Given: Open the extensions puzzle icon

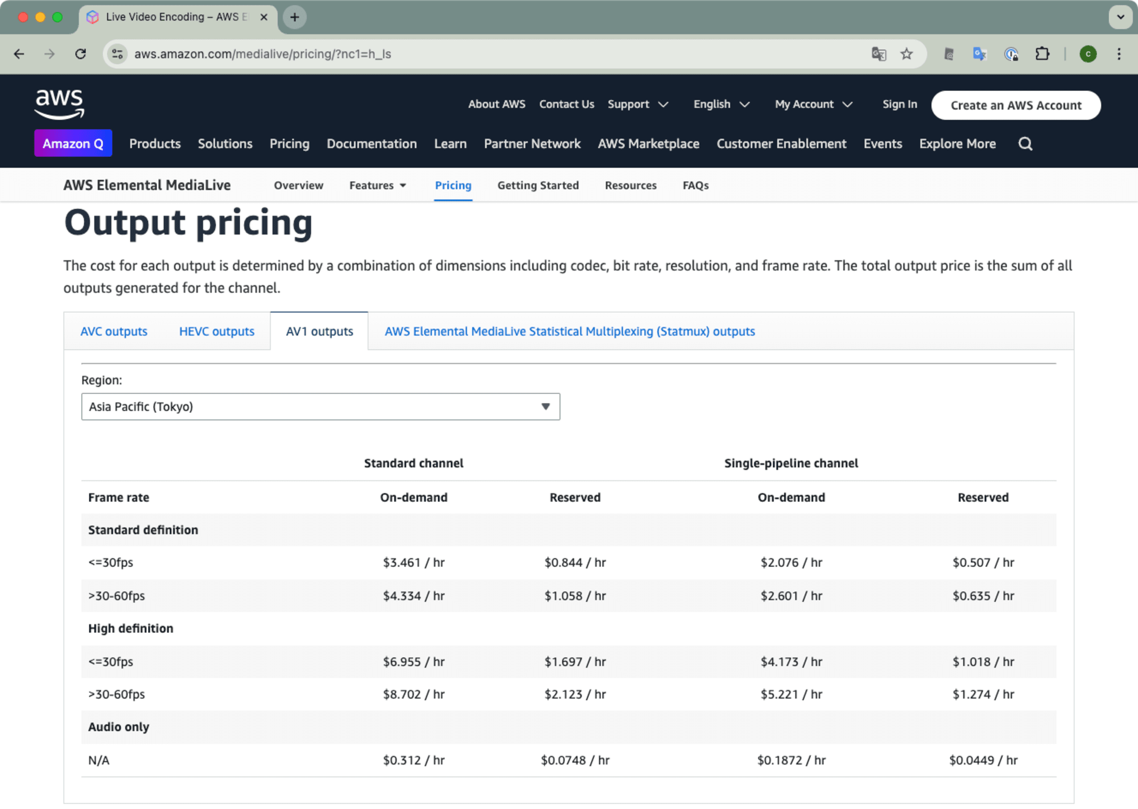Looking at the screenshot, I should coord(1042,54).
